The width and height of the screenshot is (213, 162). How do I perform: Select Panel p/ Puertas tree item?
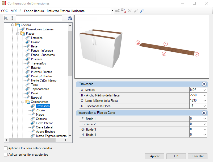tap(41, 76)
